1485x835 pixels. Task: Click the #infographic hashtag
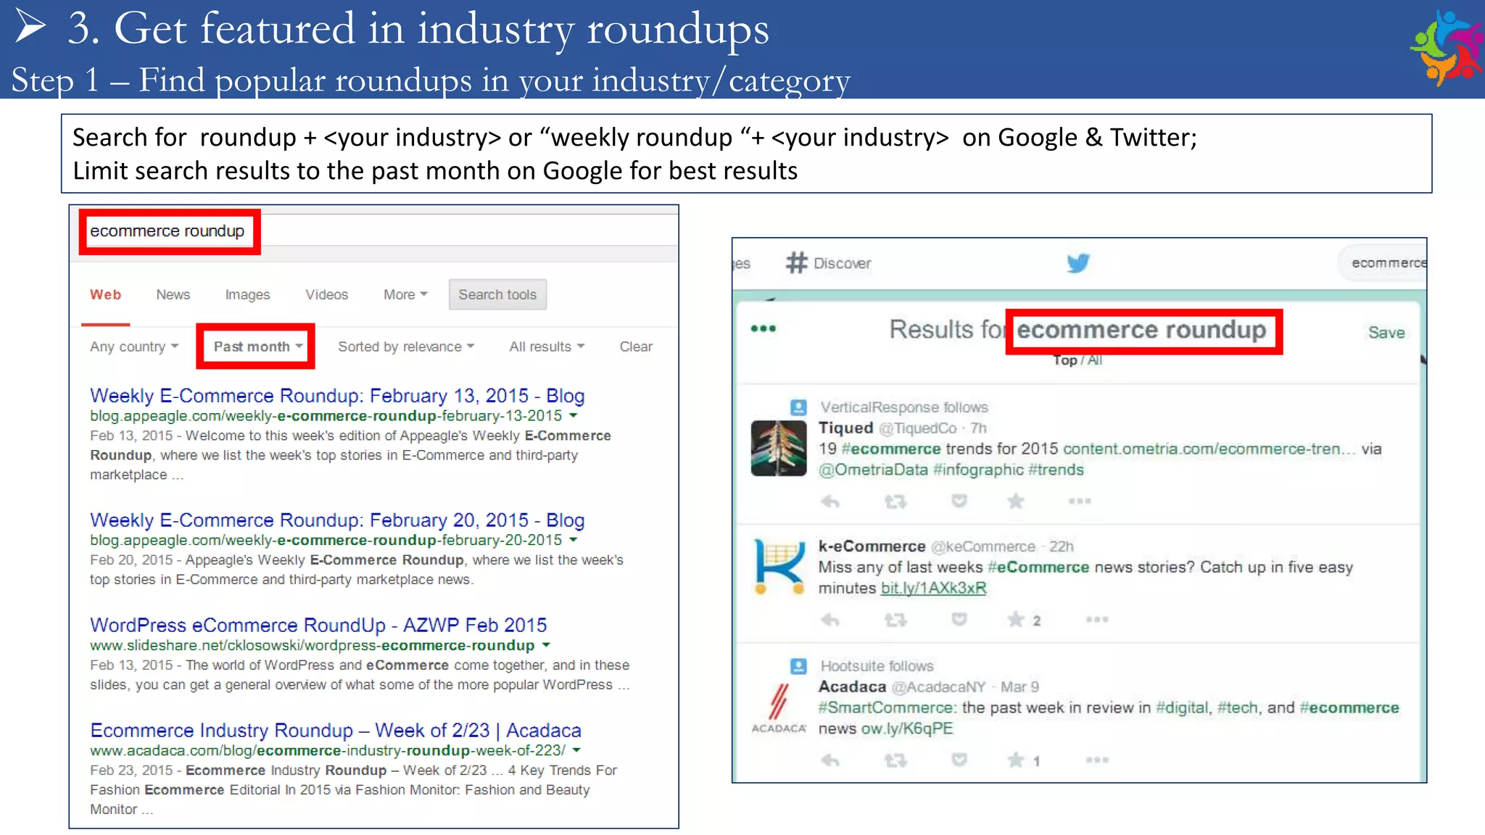click(x=979, y=470)
